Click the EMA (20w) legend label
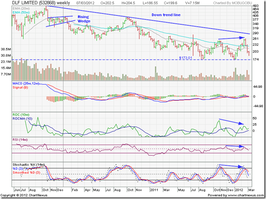 (x=21, y=8)
